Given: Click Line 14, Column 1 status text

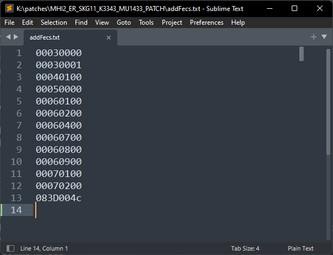Looking at the screenshot, I should 44,248.
